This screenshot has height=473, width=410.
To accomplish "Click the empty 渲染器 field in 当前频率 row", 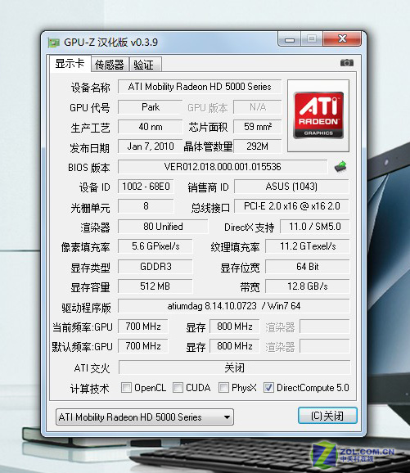I will (325, 326).
